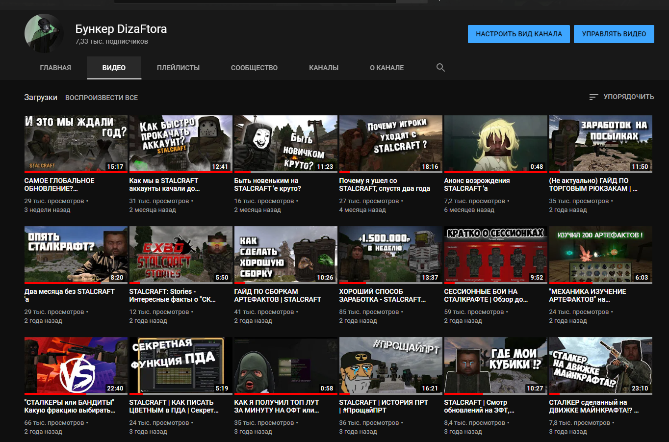Click the УПРАВЛЯТЬ ВИДЕО button
669x442 pixels.
(614, 34)
